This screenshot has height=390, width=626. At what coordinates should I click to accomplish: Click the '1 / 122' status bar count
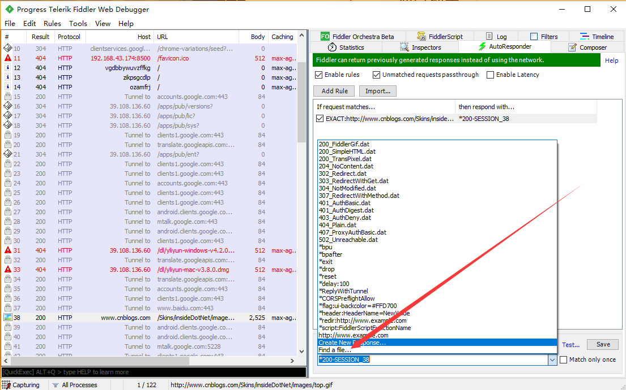[x=147, y=385]
